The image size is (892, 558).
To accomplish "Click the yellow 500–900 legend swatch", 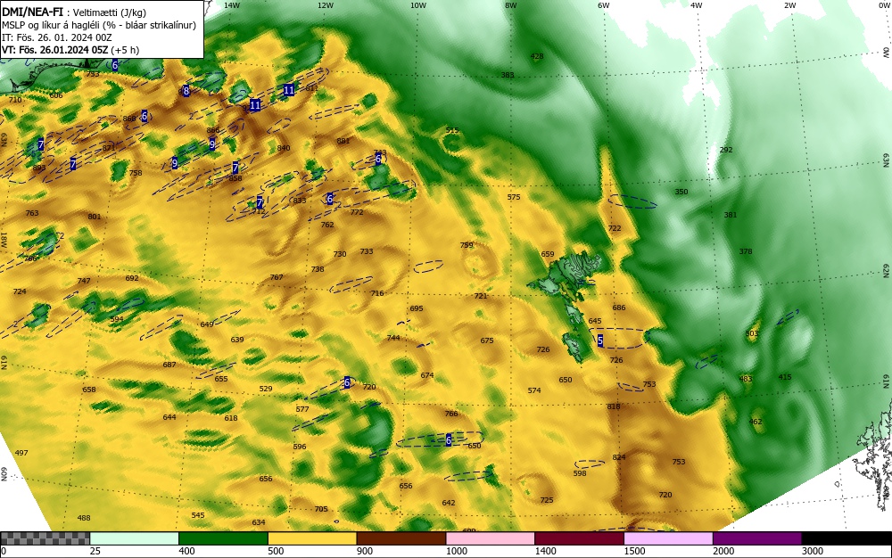I will [311, 538].
